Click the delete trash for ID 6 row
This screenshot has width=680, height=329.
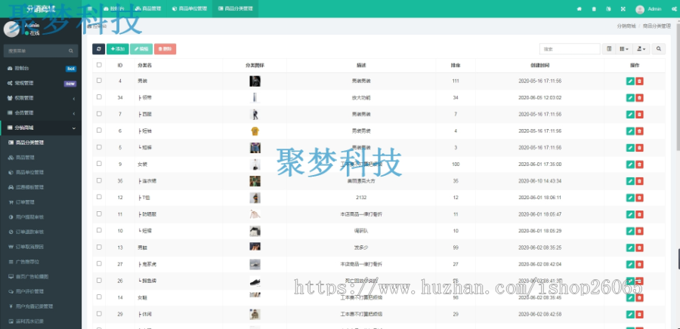click(639, 131)
